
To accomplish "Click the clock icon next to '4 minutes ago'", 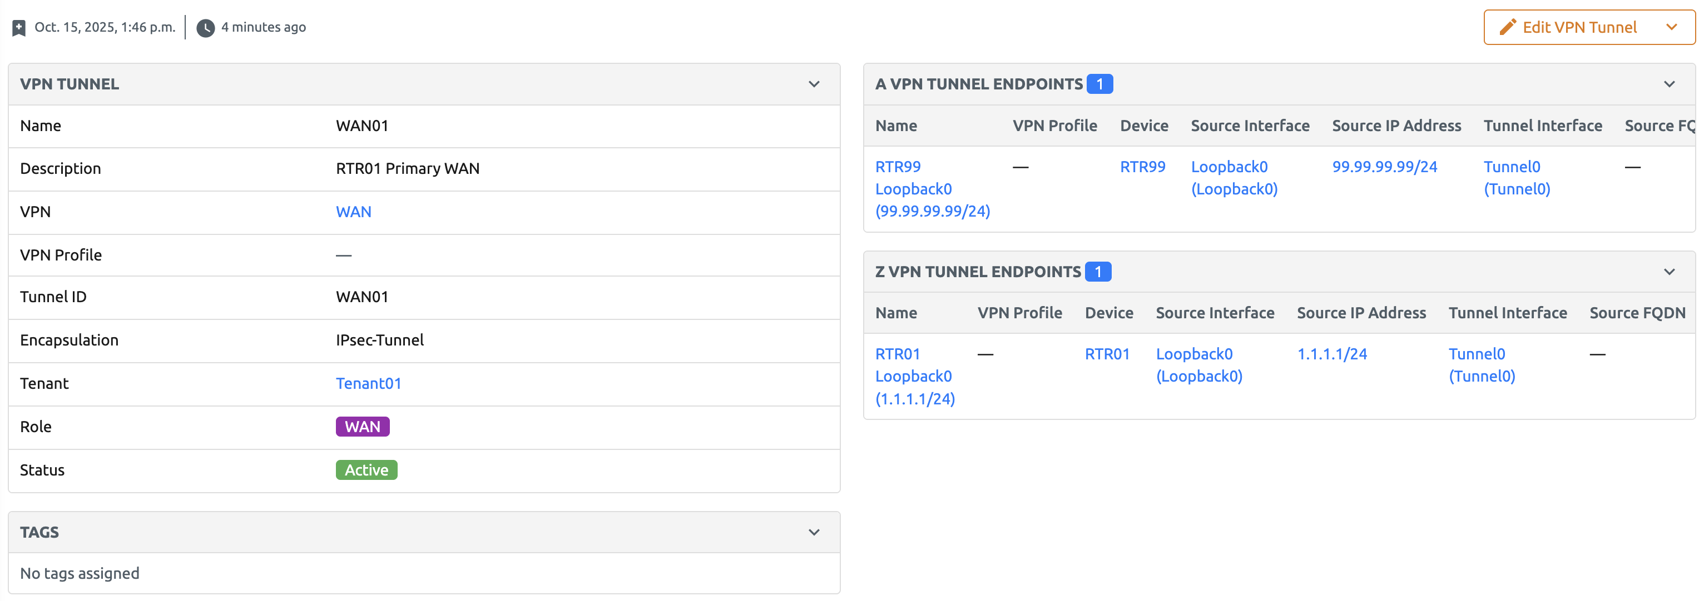I will (x=205, y=27).
